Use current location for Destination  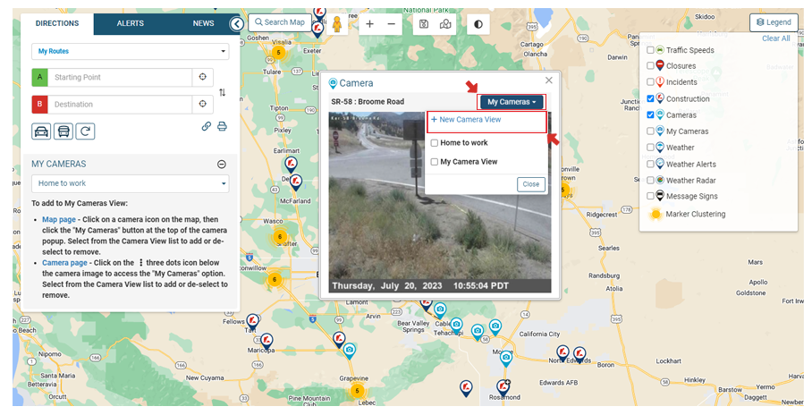pos(202,104)
